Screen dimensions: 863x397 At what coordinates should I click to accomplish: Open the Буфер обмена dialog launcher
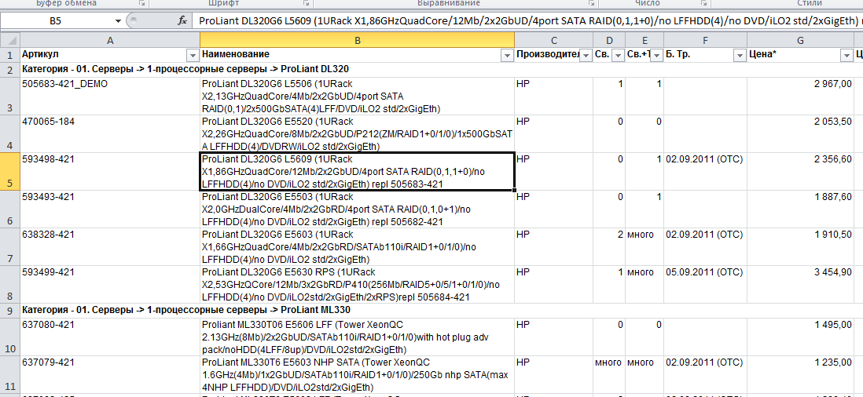(x=142, y=3)
